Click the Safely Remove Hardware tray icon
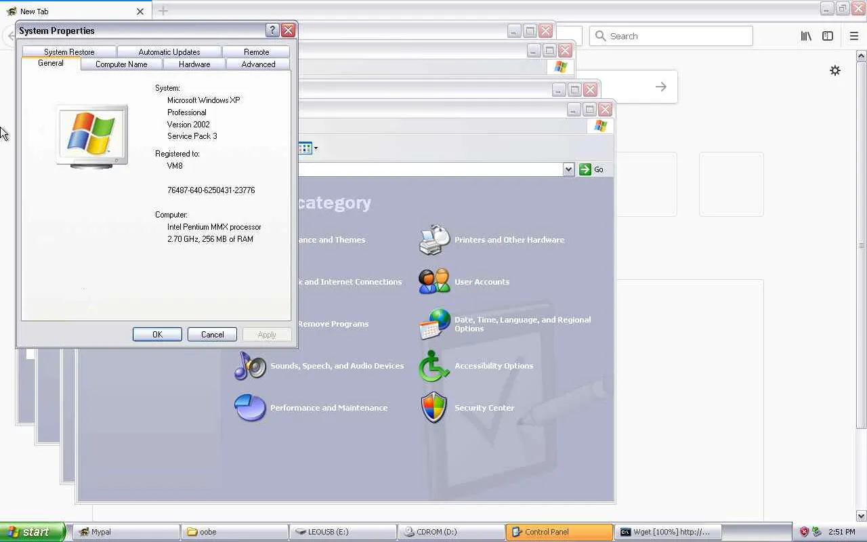Viewport: 867px width, 542px height. (816, 532)
